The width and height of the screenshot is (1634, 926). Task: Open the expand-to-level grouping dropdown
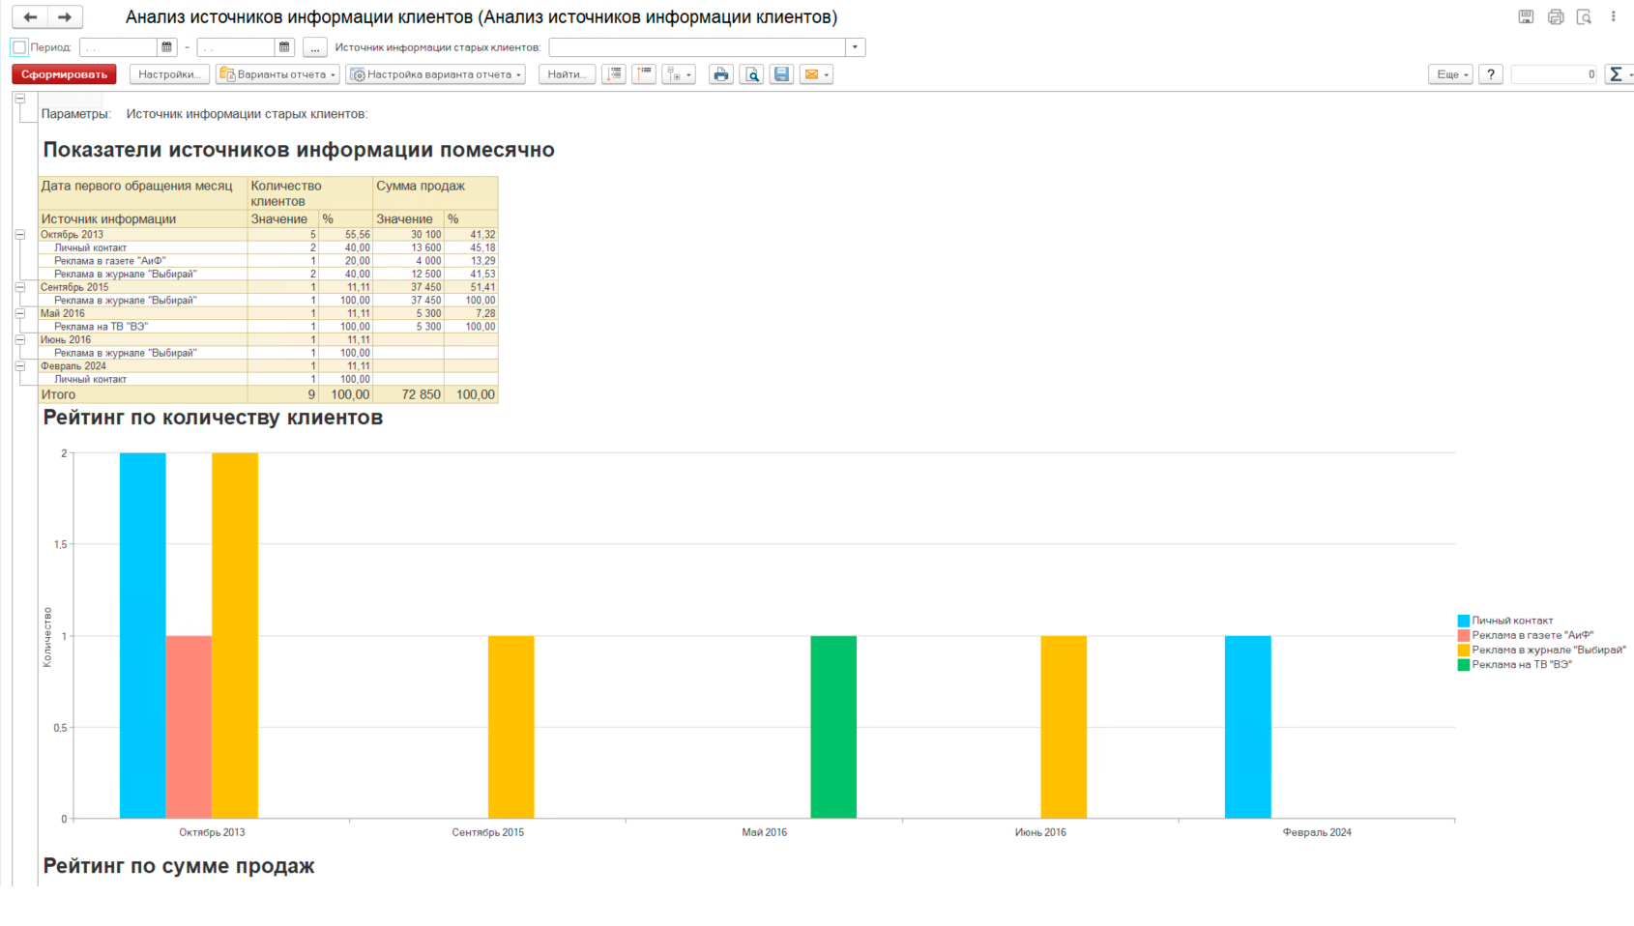679,74
